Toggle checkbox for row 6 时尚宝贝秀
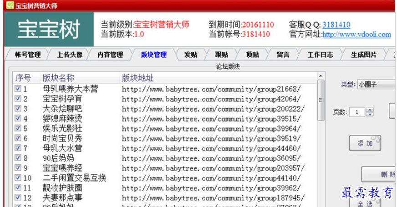 (18, 138)
